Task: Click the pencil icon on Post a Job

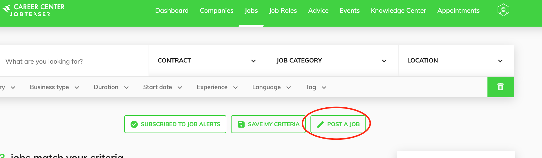Action: click(x=320, y=124)
